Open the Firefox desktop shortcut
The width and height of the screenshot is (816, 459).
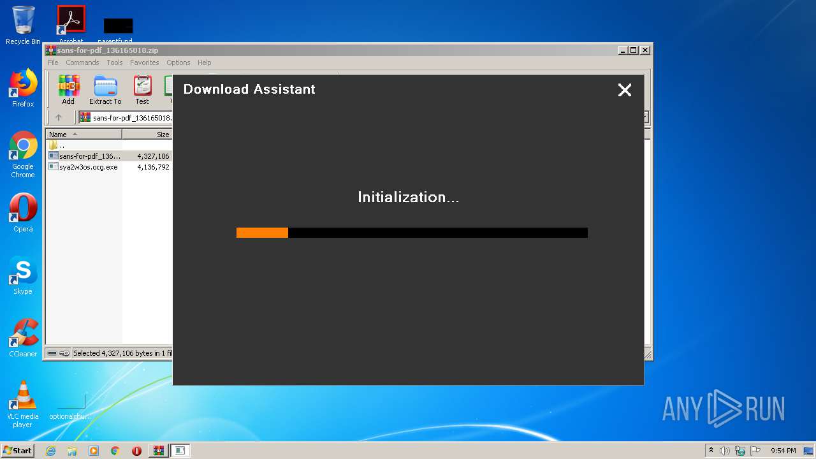(23, 88)
